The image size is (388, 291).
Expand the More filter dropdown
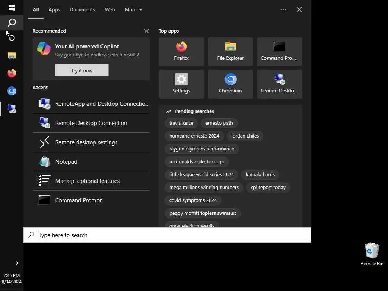[x=134, y=9]
